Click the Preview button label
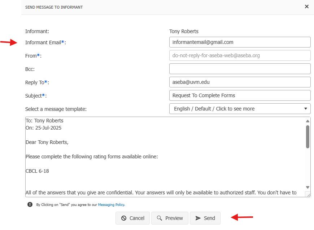The image size is (314, 230). [x=174, y=218]
